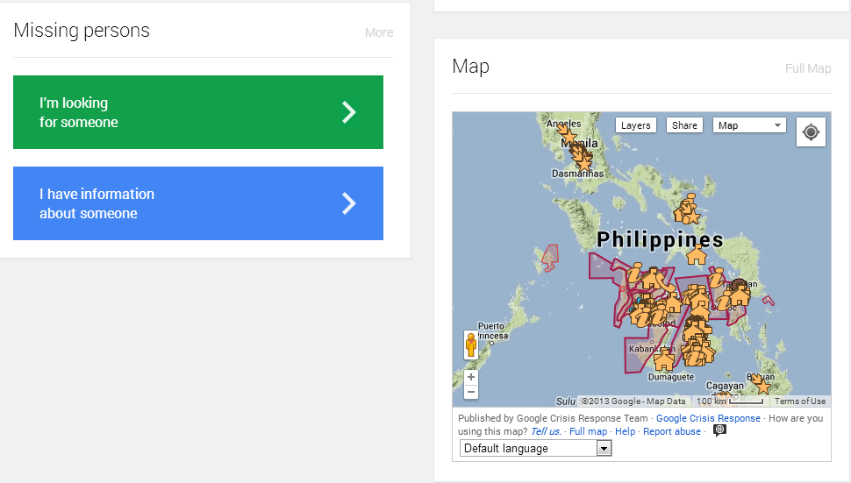The height and width of the screenshot is (483, 851).
Task: Zoom in with the plus button
Action: coord(471,377)
